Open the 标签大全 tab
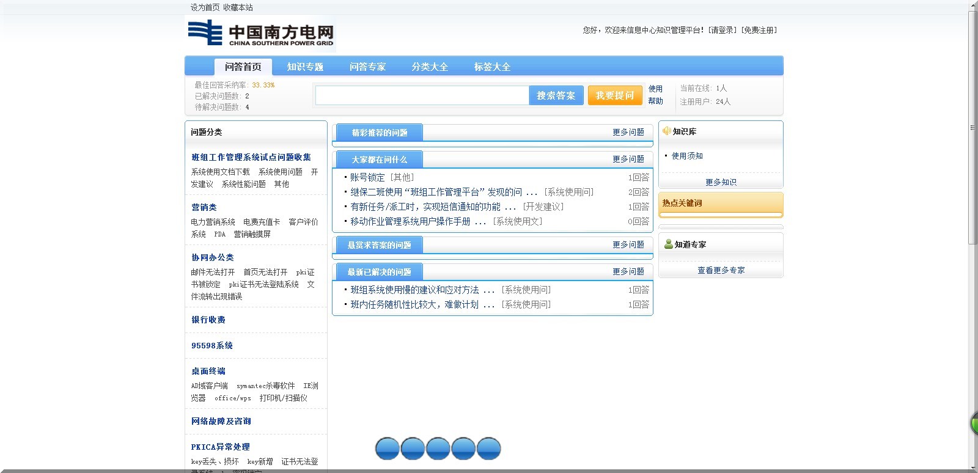Viewport: 978px width, 473px height. [492, 67]
